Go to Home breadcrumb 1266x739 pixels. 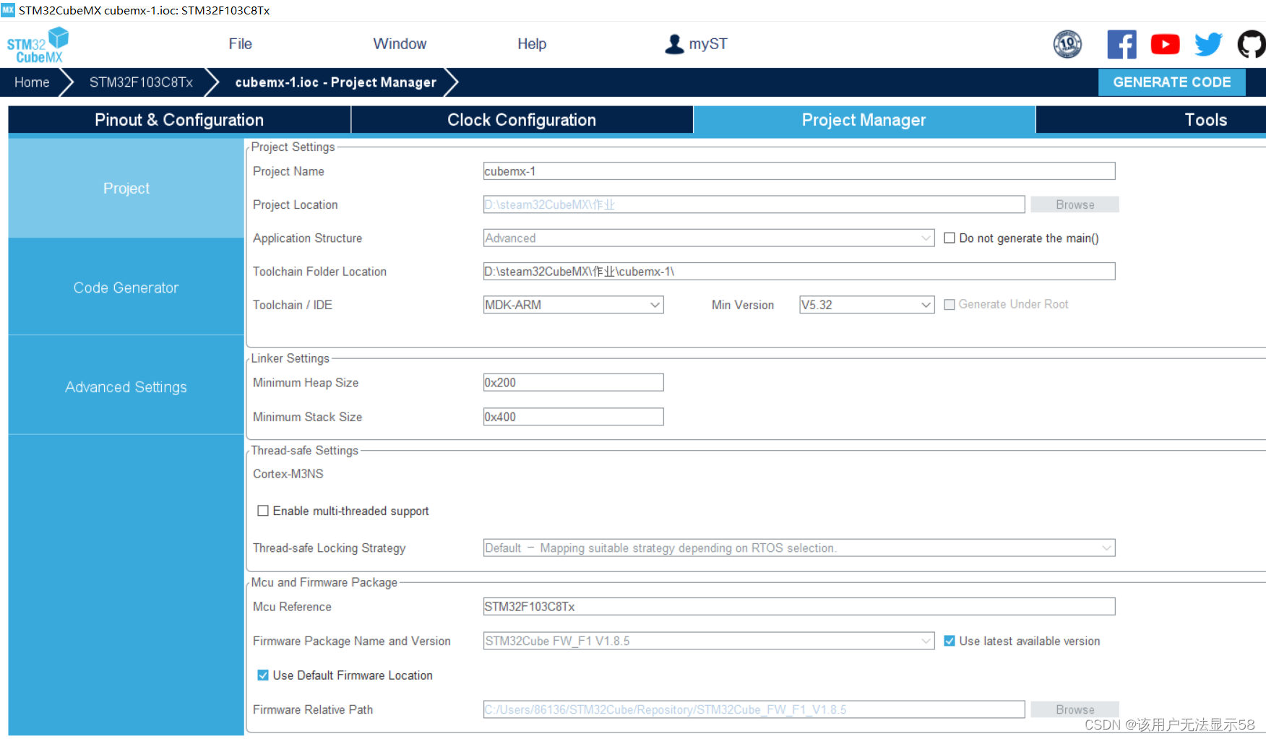(32, 82)
